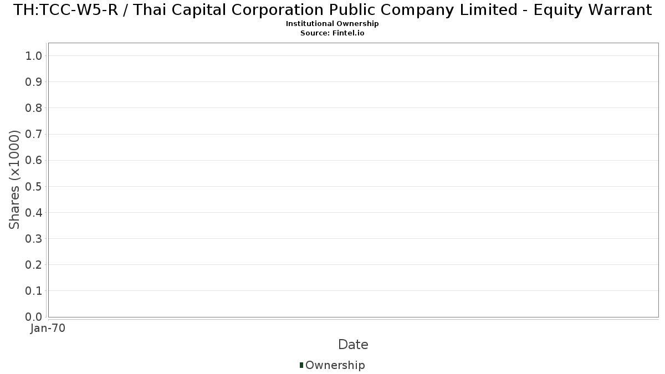
Task: Click the 0.8 y-axis tick label
Action: coord(34,108)
